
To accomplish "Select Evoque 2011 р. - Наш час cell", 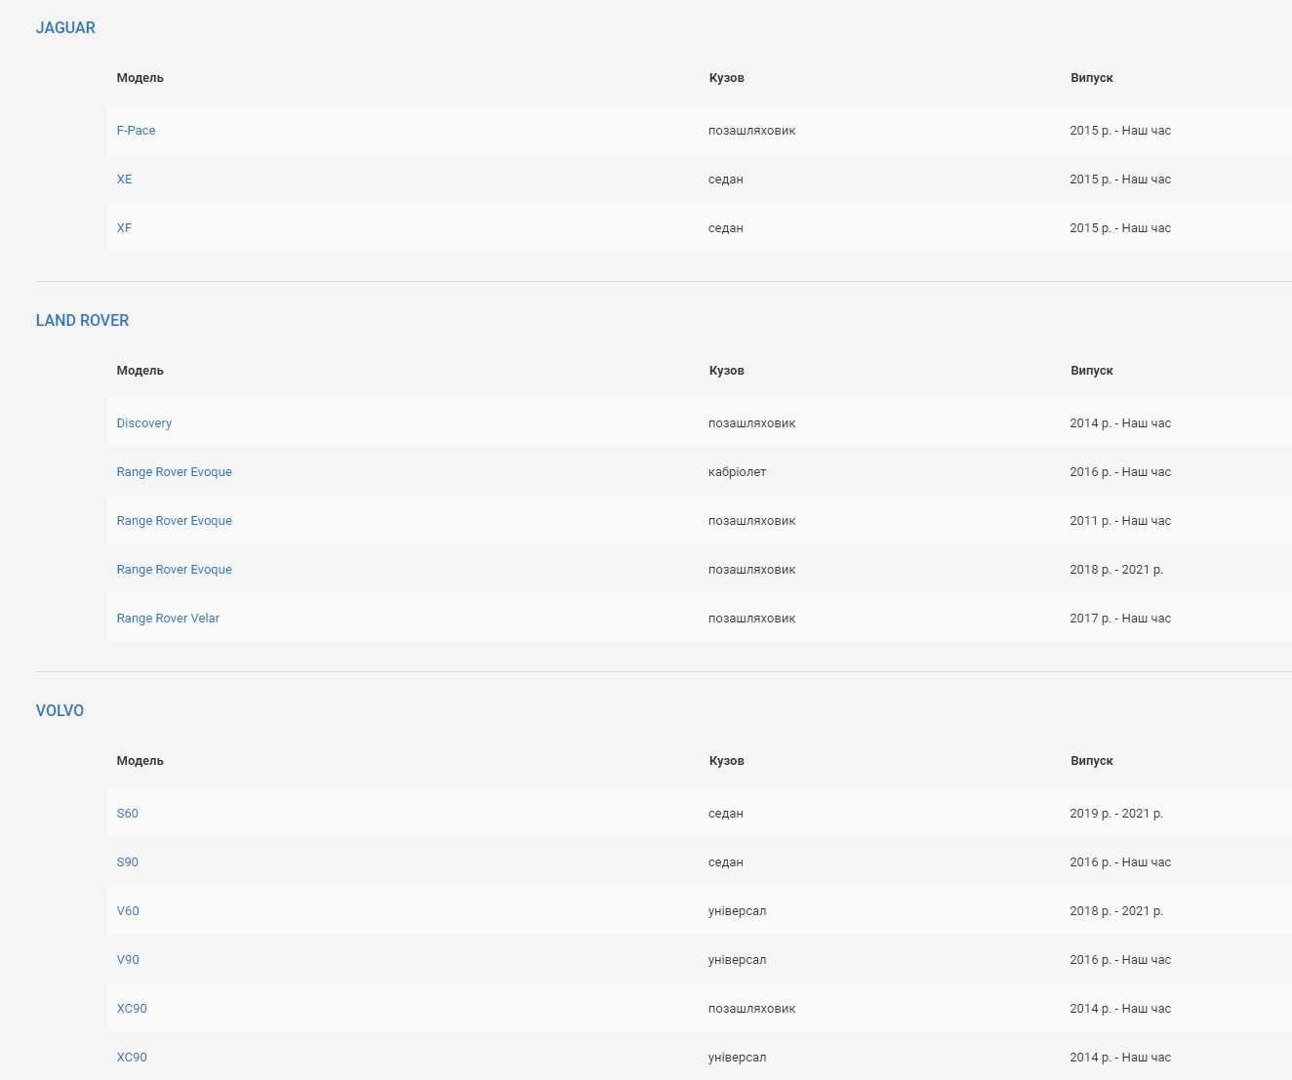I will pyautogui.click(x=1120, y=520).
